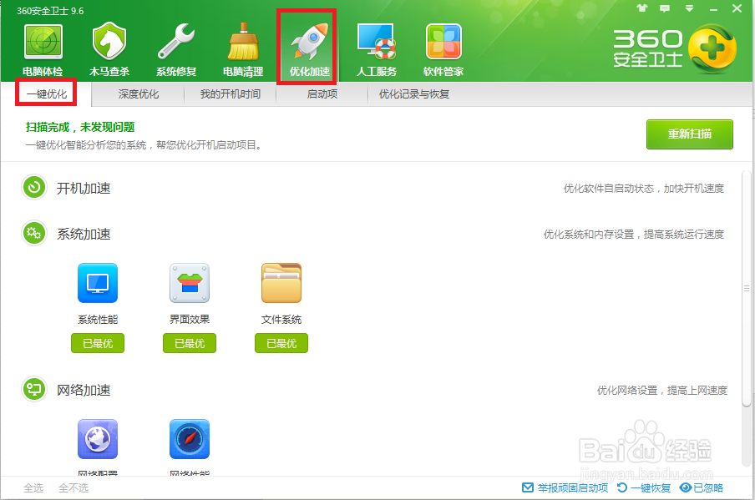Click the 界面效果 label
Image resolution: width=755 pixels, height=500 pixels.
tap(190, 320)
